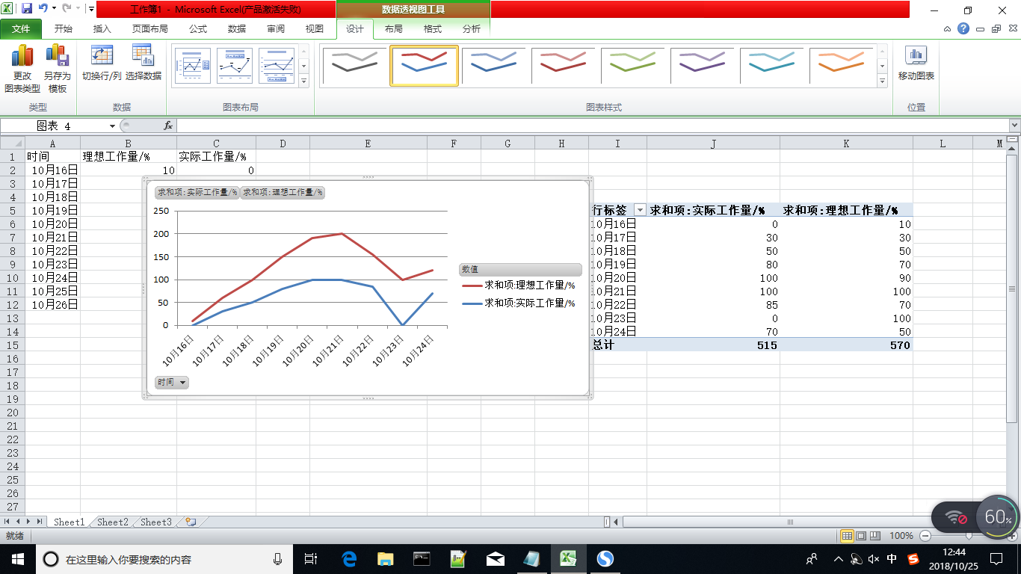This screenshot has width=1021, height=574.
Task: Launch Microsoft Edge from taskbar
Action: pyautogui.click(x=349, y=559)
